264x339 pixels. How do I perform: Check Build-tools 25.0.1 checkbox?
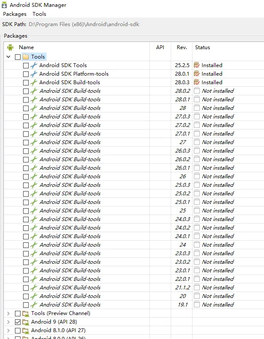(26, 202)
